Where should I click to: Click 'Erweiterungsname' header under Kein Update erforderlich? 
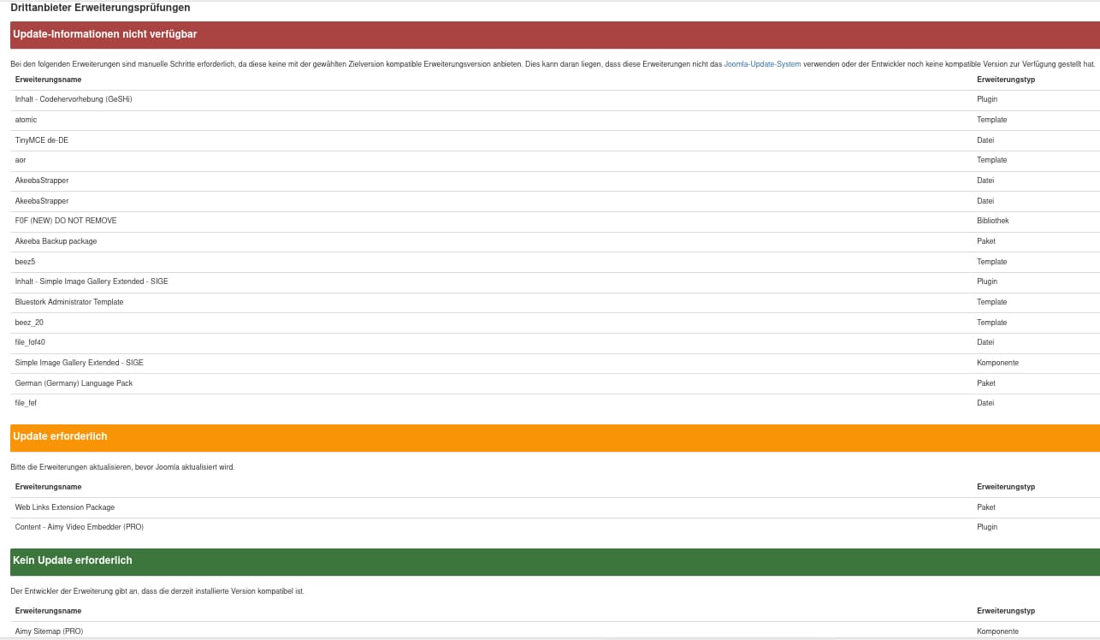tap(48, 611)
